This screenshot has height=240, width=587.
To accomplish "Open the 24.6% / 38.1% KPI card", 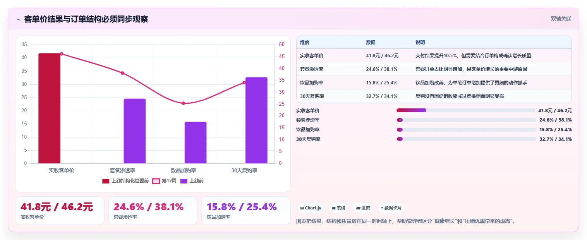I will [x=153, y=211].
